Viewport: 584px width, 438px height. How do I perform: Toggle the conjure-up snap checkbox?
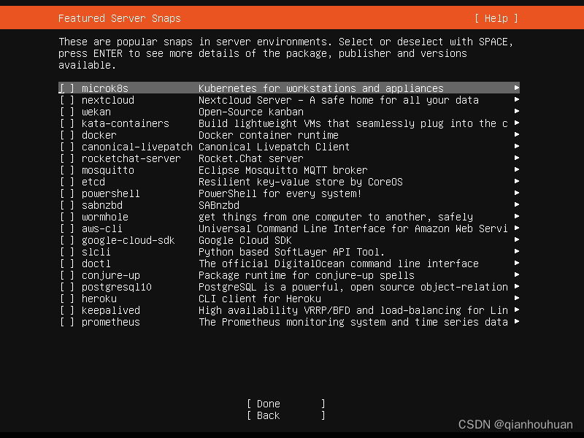click(x=67, y=275)
